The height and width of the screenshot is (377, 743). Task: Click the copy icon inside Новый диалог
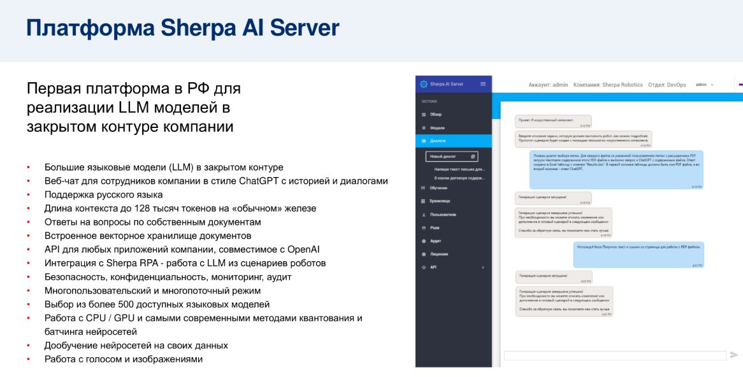click(472, 156)
